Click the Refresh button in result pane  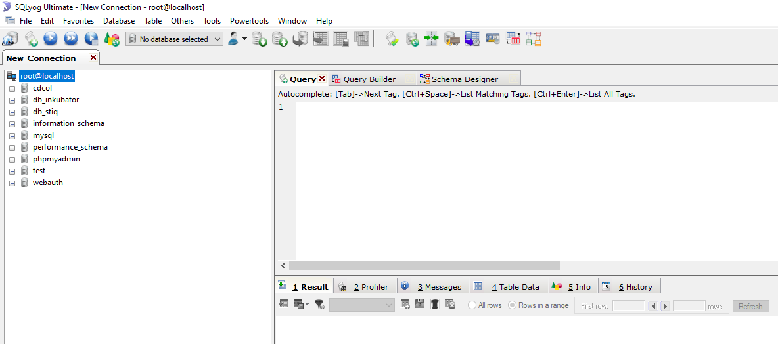(x=750, y=307)
